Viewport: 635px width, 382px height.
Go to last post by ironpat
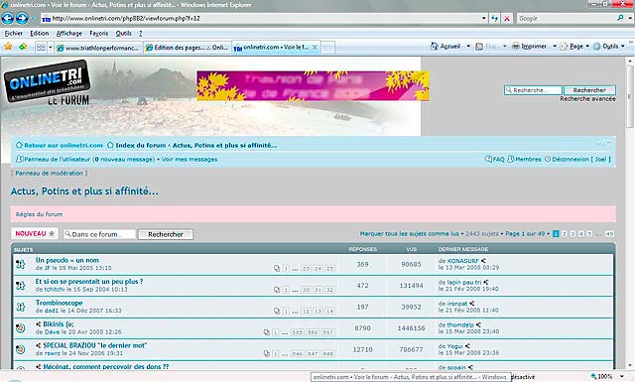pyautogui.click(x=472, y=304)
